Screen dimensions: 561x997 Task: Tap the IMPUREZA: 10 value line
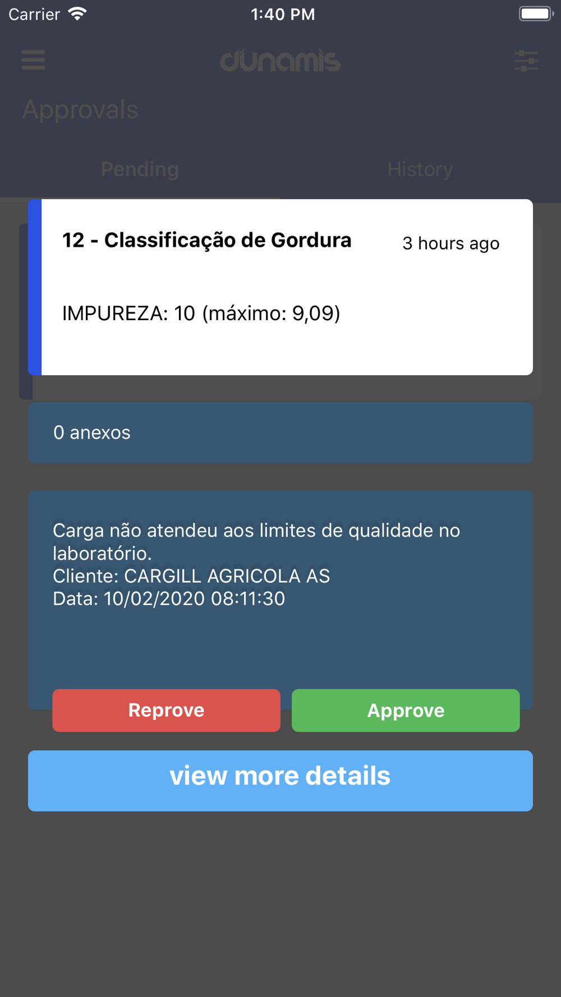pyautogui.click(x=201, y=313)
